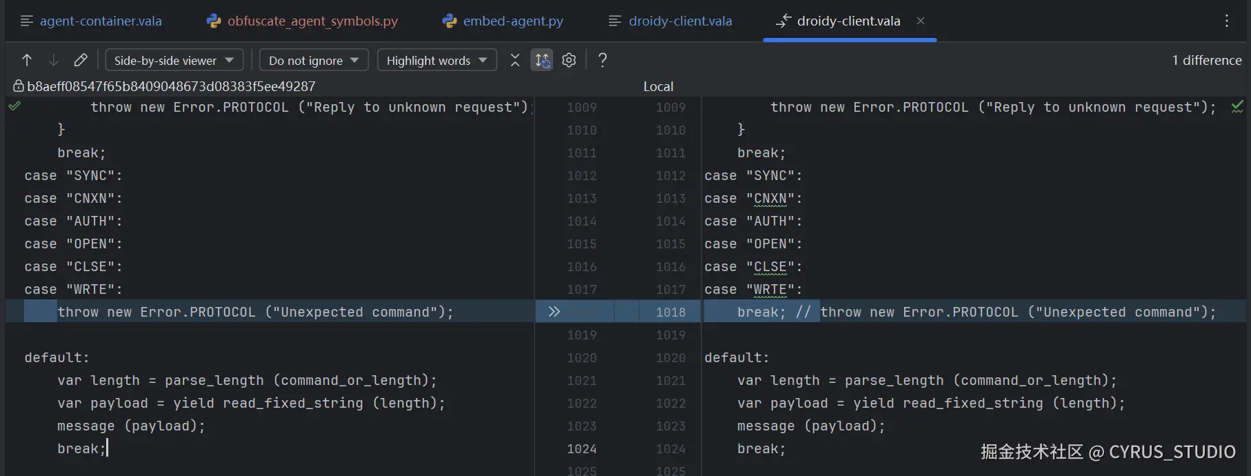Open the three-dot tab options menu

1226,21
